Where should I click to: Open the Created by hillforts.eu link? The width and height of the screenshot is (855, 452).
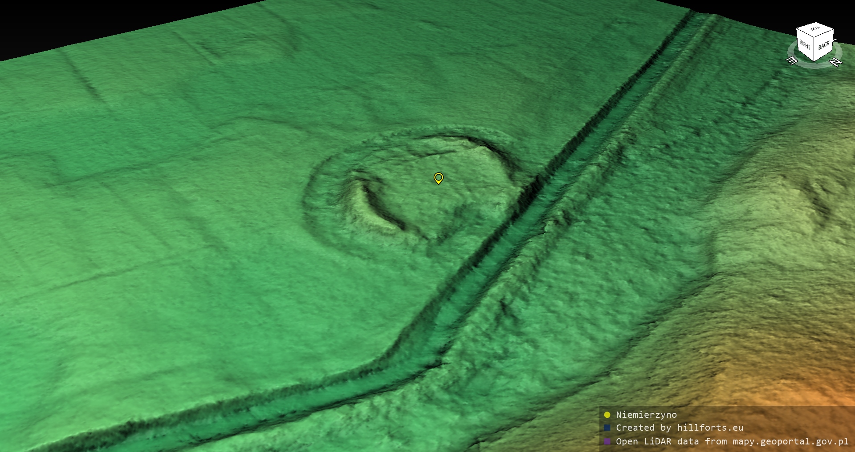pos(680,428)
